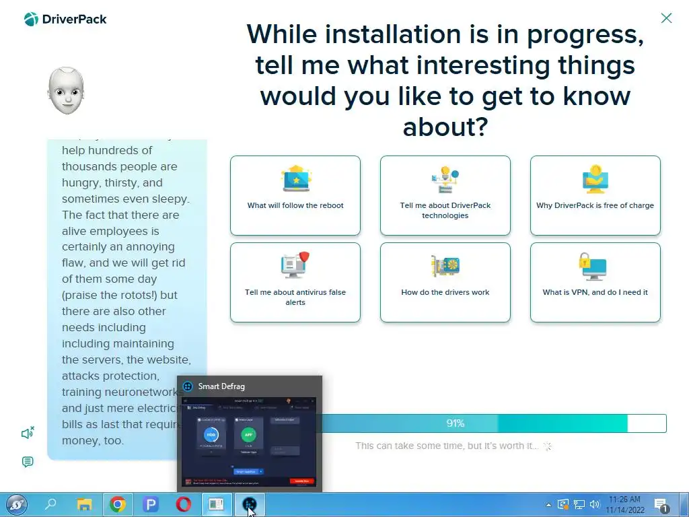This screenshot has height=517, width=689.
Task: Click the assistant face avatar
Action: (x=66, y=91)
